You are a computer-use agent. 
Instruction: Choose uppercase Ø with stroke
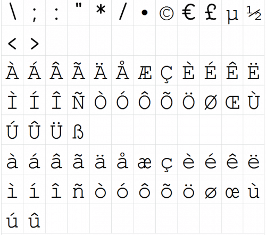tap(211, 100)
